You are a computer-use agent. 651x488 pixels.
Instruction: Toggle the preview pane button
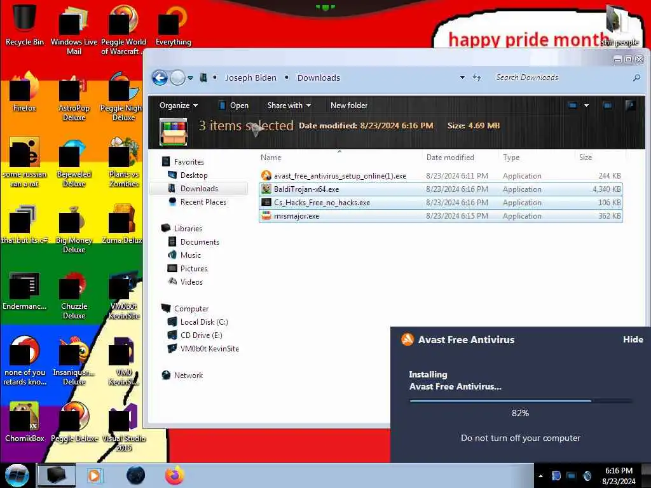[x=607, y=105]
